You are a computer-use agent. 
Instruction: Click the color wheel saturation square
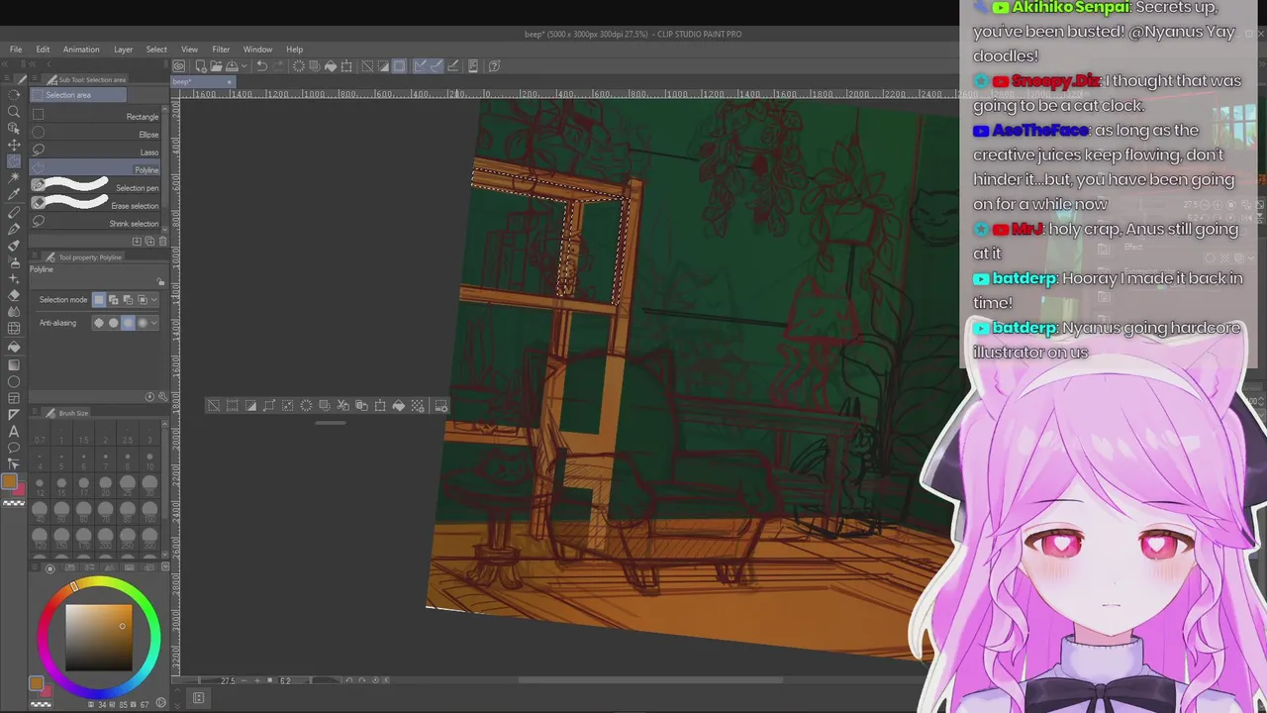pyautogui.click(x=99, y=638)
